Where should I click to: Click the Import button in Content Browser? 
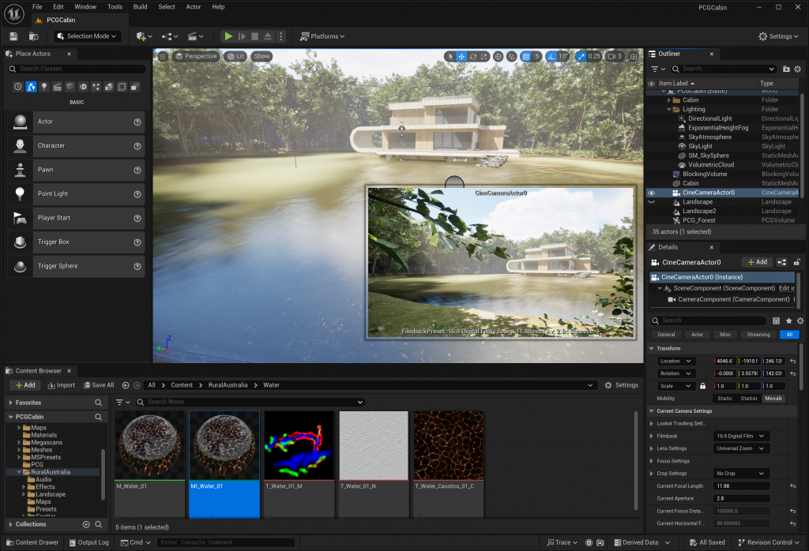pos(61,385)
